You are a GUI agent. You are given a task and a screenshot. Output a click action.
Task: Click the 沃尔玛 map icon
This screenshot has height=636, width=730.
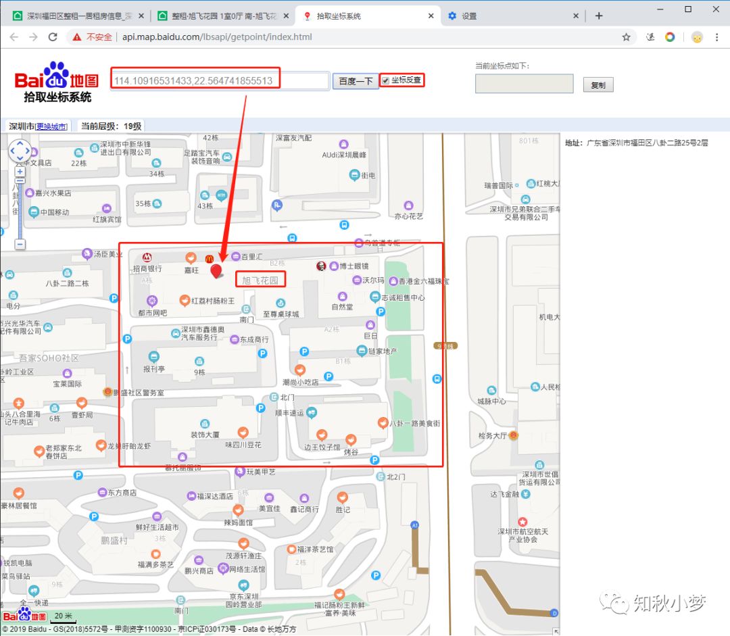(x=357, y=280)
